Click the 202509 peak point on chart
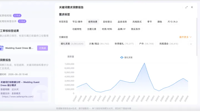200x112 pixels. click(x=144, y=63)
